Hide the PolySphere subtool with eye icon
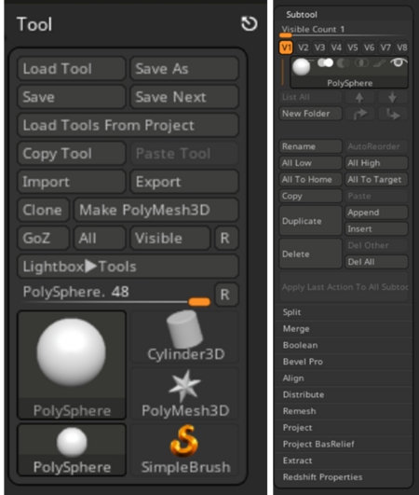 pyautogui.click(x=399, y=62)
